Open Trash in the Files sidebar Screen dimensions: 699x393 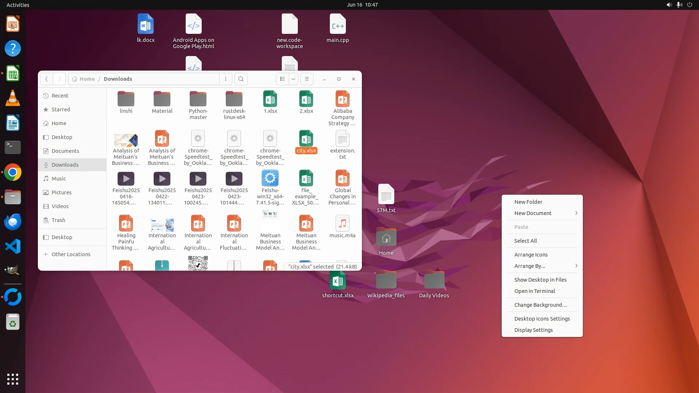(x=58, y=220)
